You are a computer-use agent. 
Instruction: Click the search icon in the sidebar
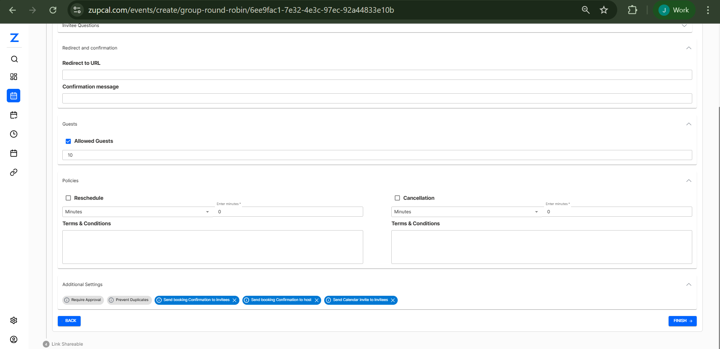[x=14, y=59]
